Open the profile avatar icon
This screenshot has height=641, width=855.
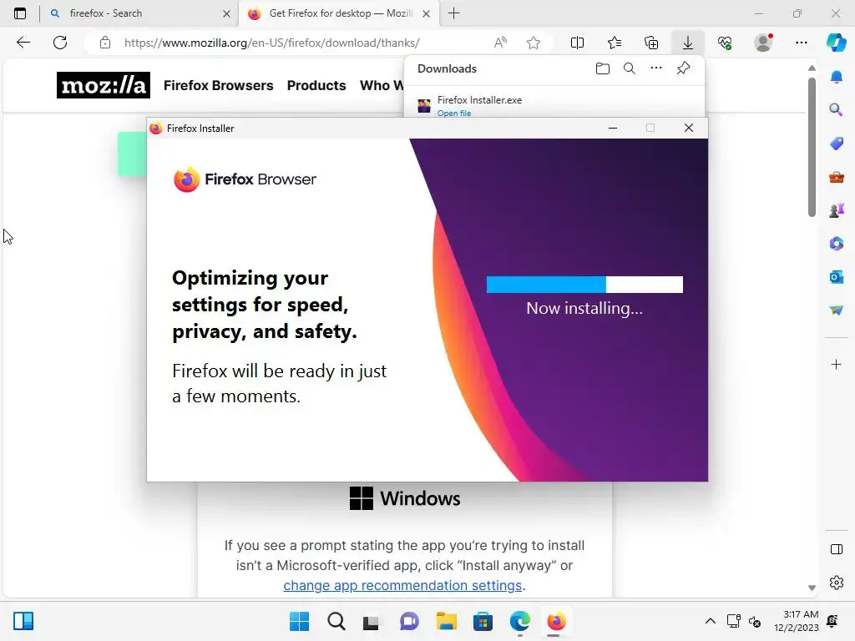[763, 43]
